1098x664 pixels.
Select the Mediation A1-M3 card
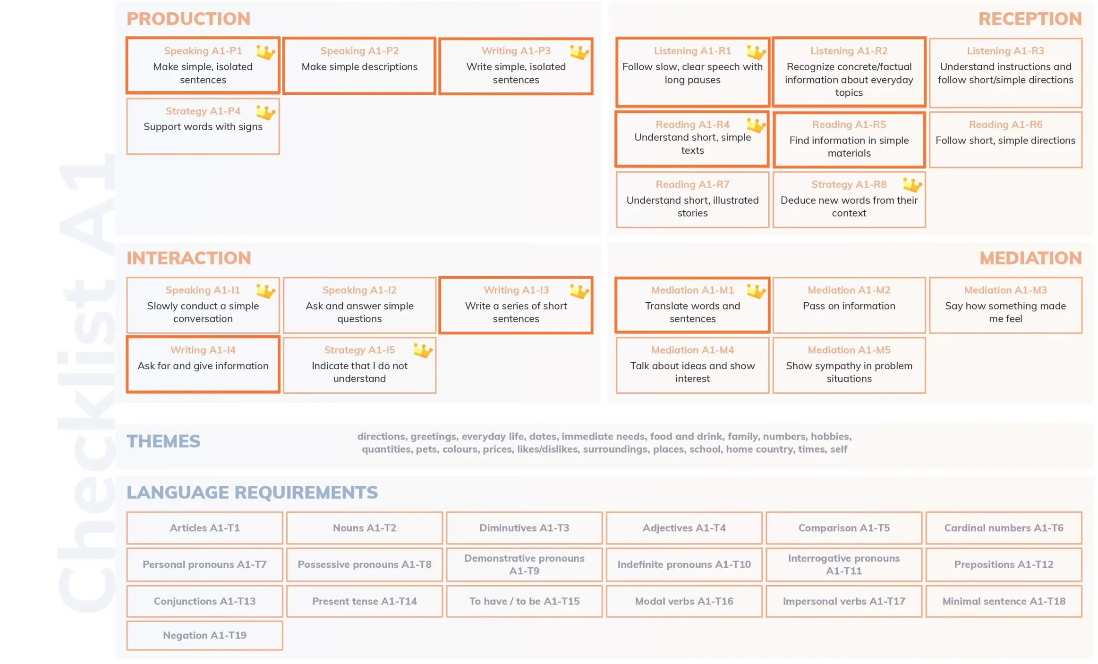(1005, 305)
